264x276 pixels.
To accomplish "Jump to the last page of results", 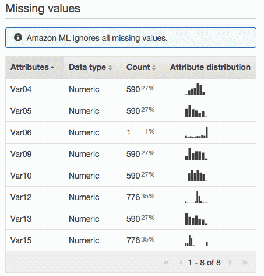I will click(245, 263).
